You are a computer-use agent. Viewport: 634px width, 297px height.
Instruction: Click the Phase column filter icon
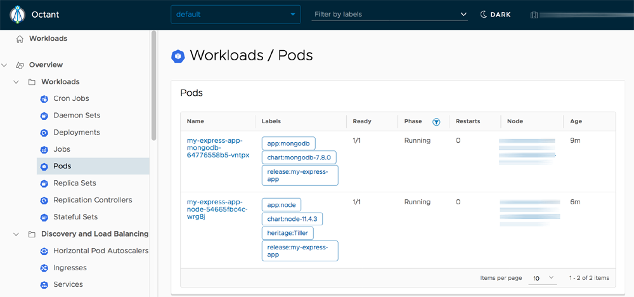coord(436,122)
